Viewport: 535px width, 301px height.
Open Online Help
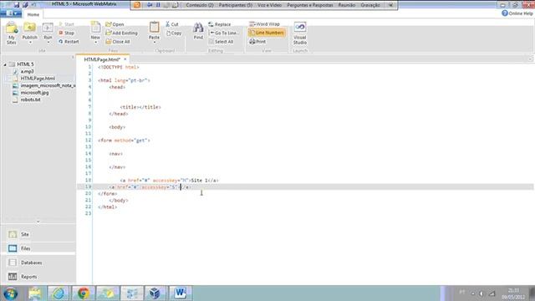click(x=517, y=13)
